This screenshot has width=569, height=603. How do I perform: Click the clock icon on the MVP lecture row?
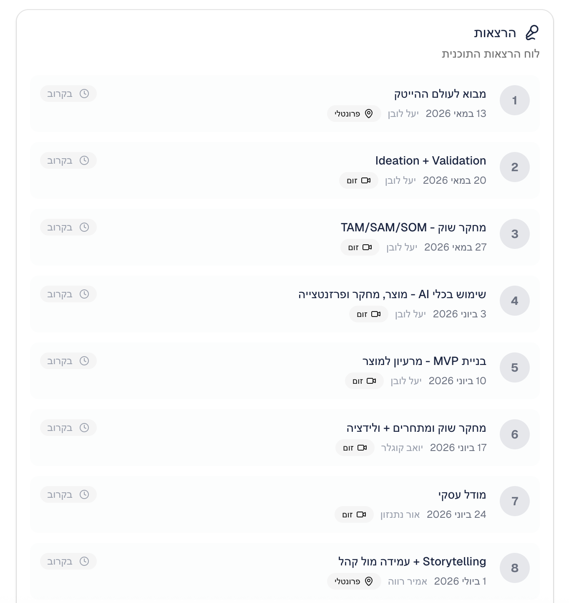84,361
